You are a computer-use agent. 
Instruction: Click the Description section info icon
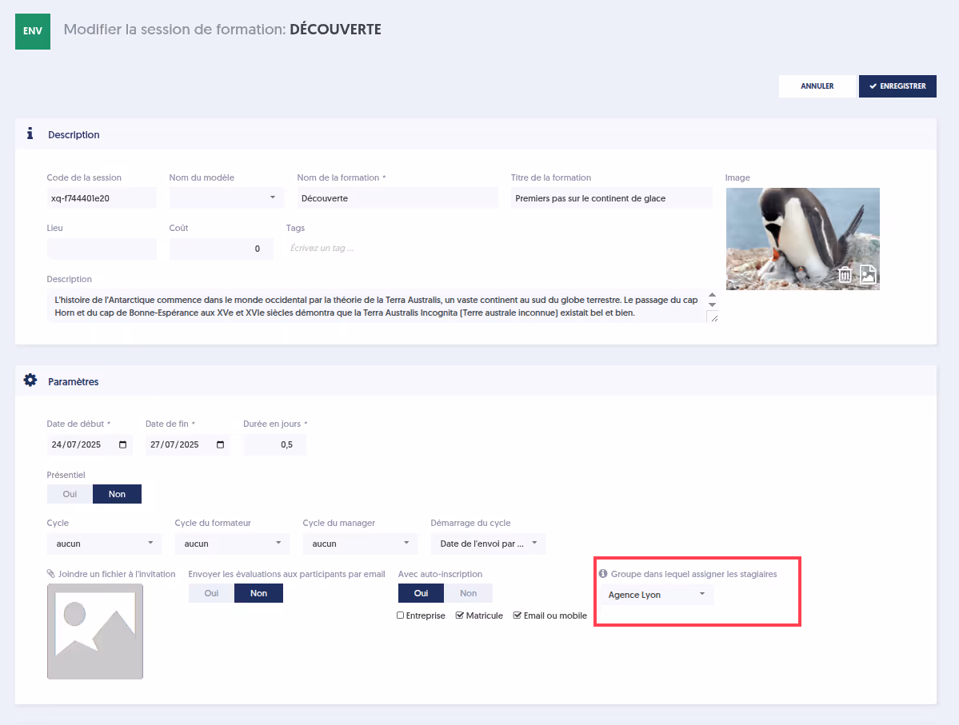pos(30,133)
